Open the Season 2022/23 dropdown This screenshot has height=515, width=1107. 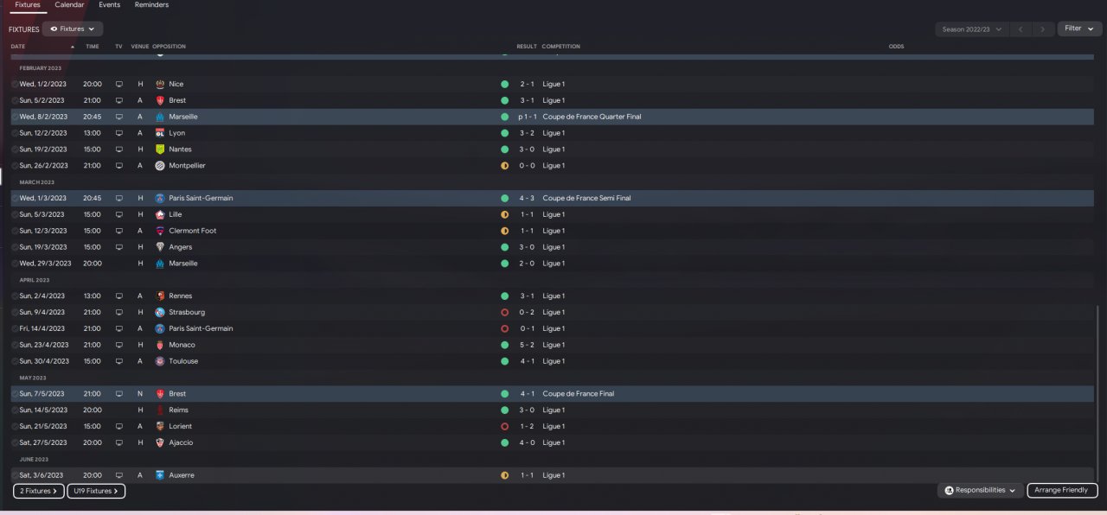click(x=972, y=29)
